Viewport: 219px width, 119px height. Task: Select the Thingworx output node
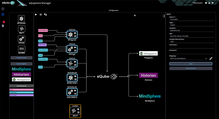pos(148,53)
